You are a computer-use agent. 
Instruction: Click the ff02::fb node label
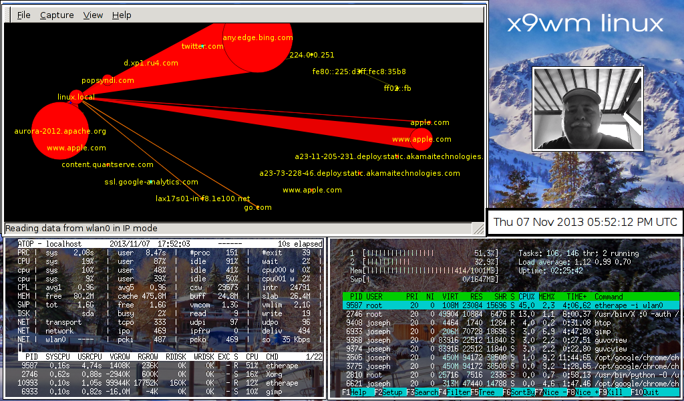397,89
